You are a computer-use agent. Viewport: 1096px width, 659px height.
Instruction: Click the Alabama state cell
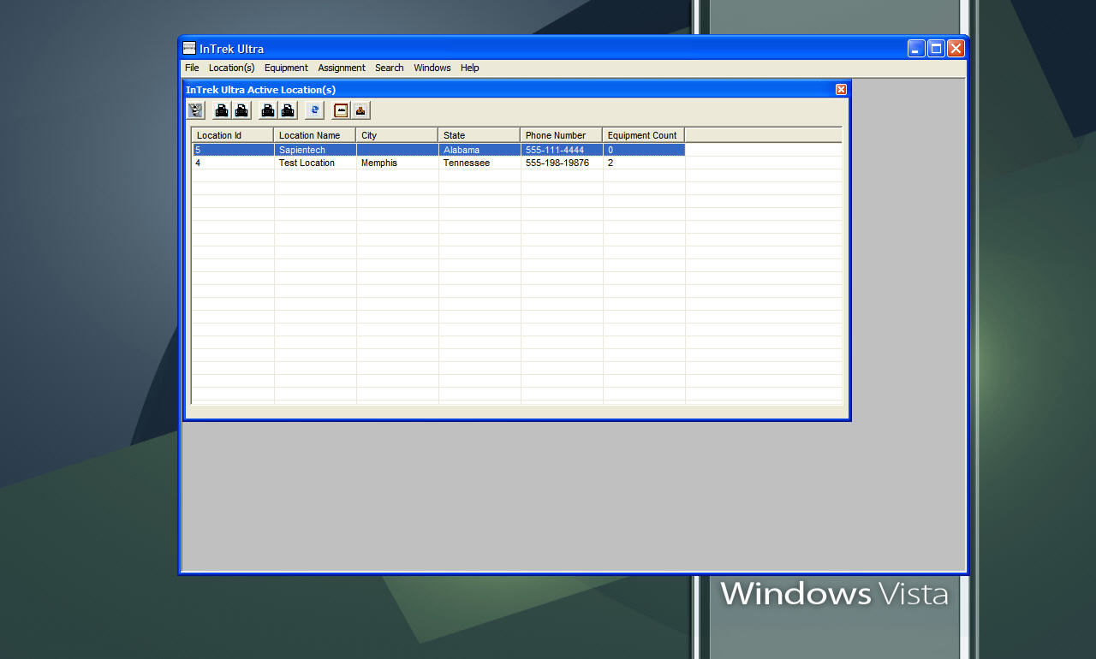coord(479,150)
